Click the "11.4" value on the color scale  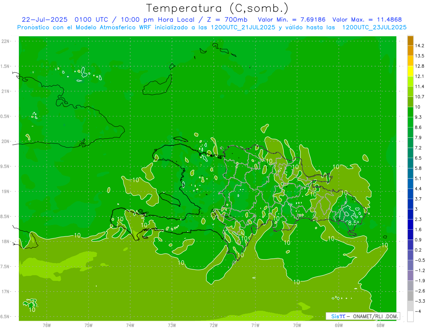tap(420, 87)
